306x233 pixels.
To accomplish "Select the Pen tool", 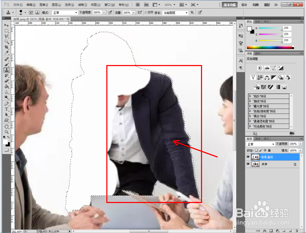I will coord(6,104).
